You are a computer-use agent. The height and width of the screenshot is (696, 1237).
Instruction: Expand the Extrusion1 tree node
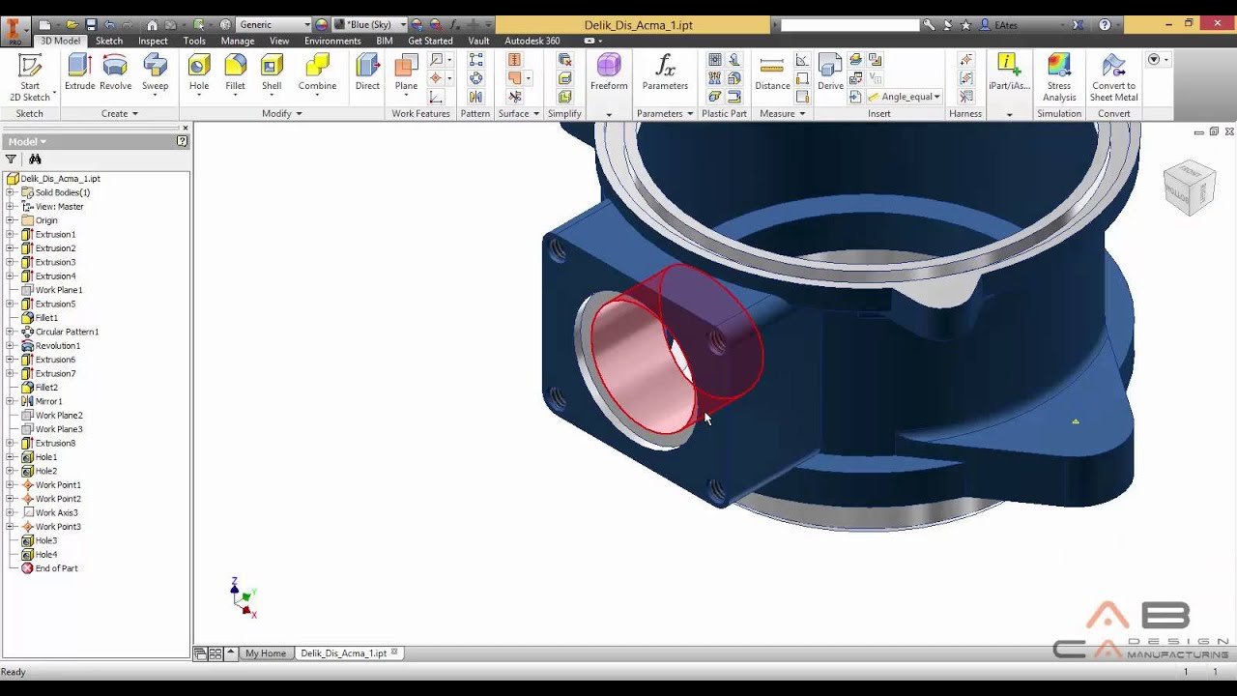tap(11, 234)
